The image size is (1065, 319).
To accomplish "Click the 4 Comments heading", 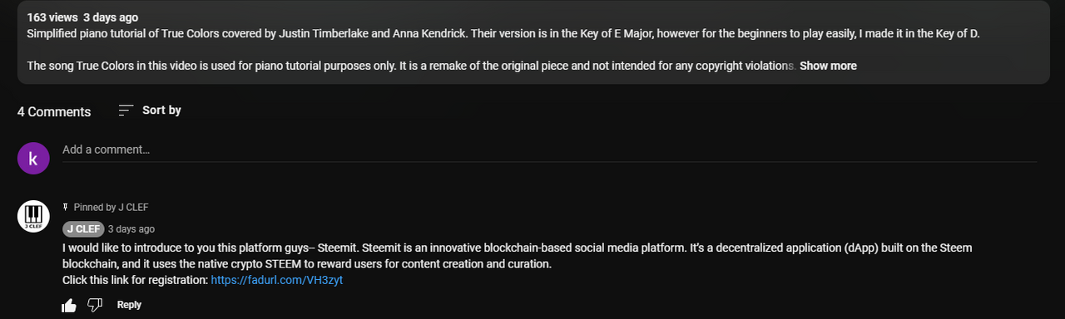I will point(54,111).
